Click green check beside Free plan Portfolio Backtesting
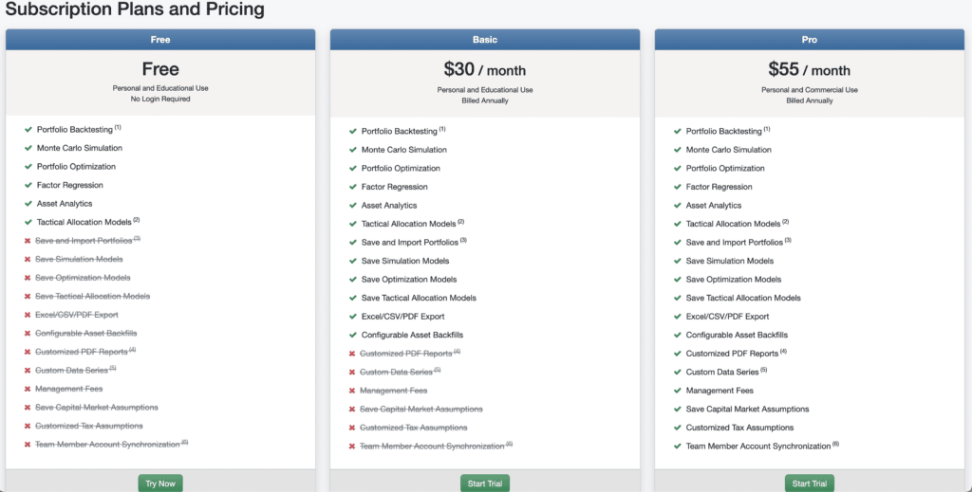 point(28,130)
